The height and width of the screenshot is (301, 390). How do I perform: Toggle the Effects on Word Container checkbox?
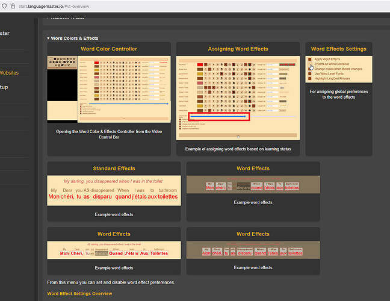coord(310,64)
